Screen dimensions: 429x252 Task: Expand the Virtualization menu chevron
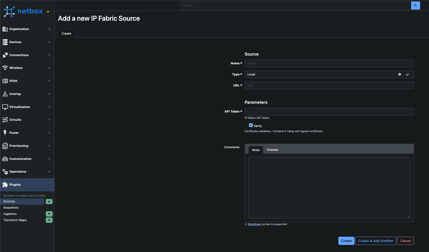click(x=49, y=107)
